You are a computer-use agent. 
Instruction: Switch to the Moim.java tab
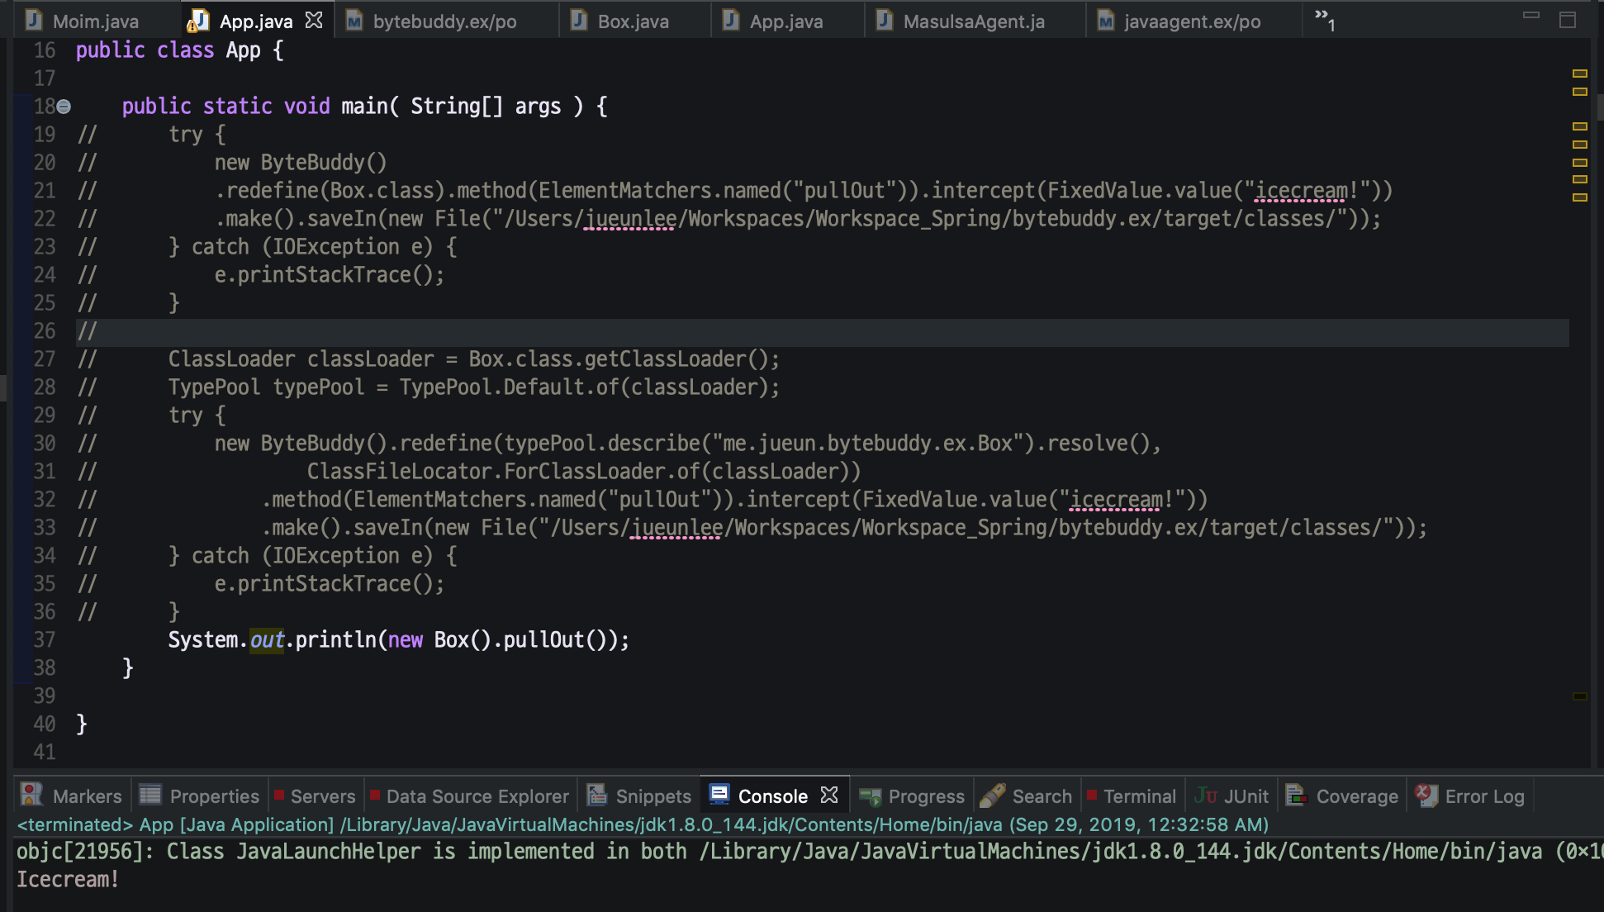point(95,21)
